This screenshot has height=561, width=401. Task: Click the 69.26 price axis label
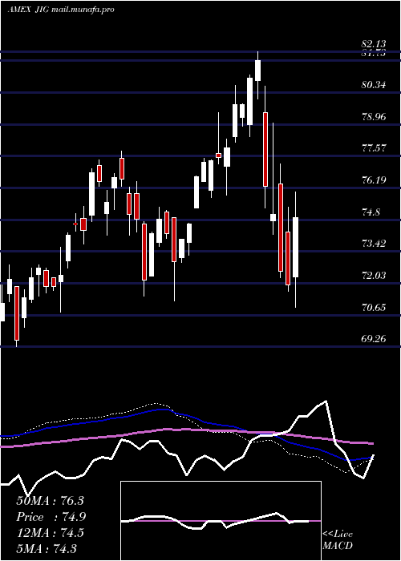(x=374, y=338)
